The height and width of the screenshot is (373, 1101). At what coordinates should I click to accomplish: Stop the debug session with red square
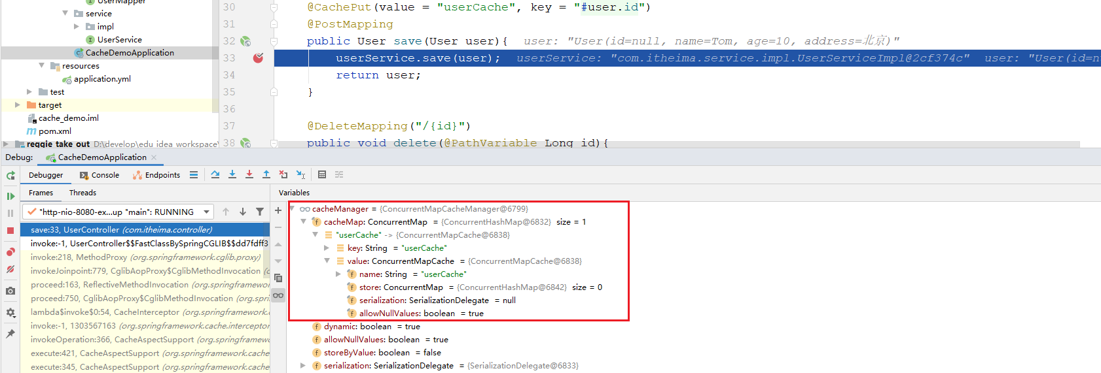10,231
